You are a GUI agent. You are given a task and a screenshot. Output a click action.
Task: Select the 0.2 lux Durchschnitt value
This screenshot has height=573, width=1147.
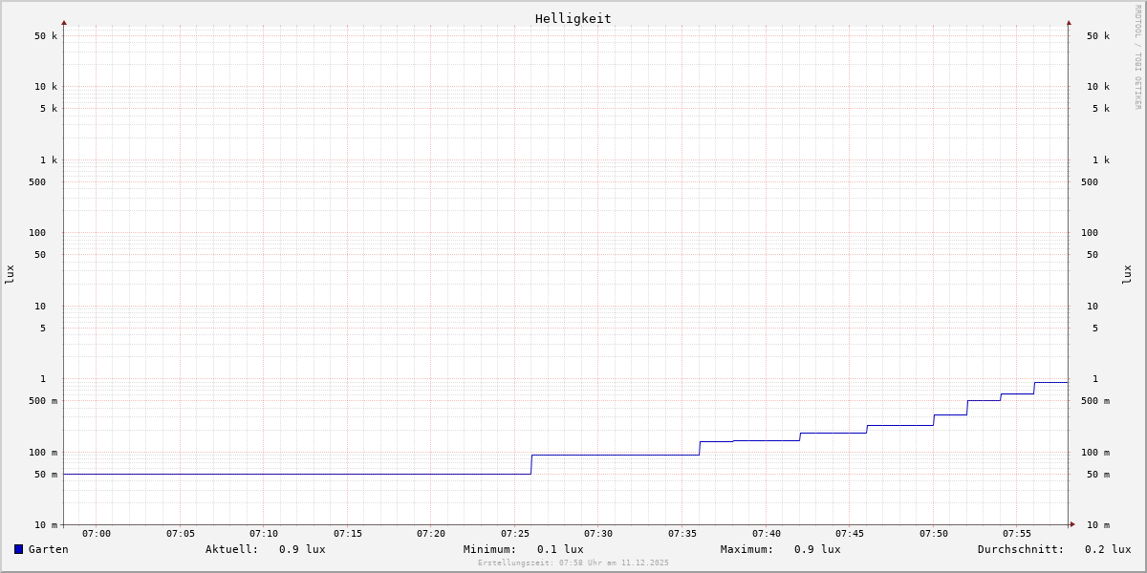pos(1108,549)
